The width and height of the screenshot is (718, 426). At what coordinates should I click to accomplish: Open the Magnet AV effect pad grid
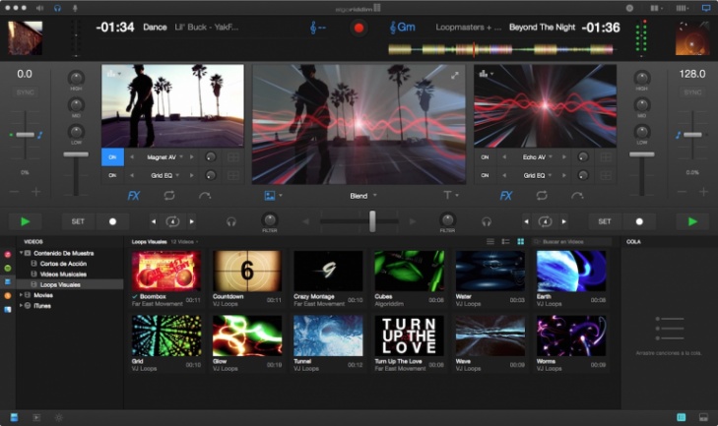(x=233, y=157)
